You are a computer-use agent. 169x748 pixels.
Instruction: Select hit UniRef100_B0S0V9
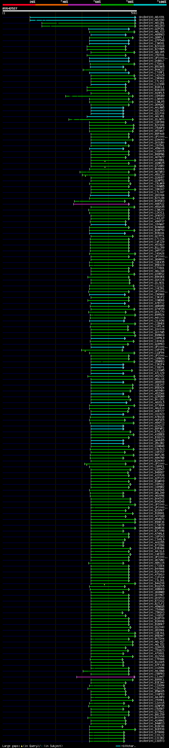(151, 718)
